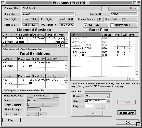Select the April 1, 2001 burst row
142x128 pixels.
coord(103,52)
